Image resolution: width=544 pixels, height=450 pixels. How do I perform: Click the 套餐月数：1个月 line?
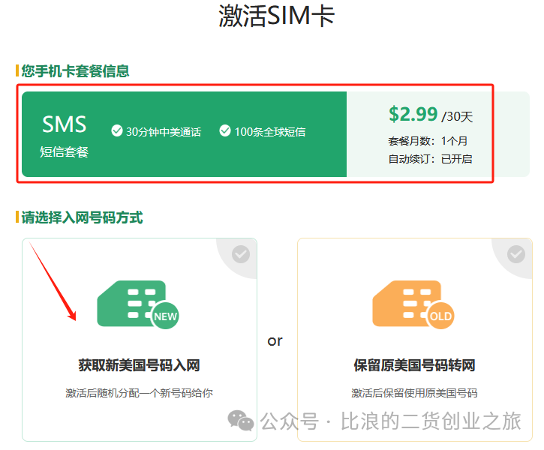[428, 141]
